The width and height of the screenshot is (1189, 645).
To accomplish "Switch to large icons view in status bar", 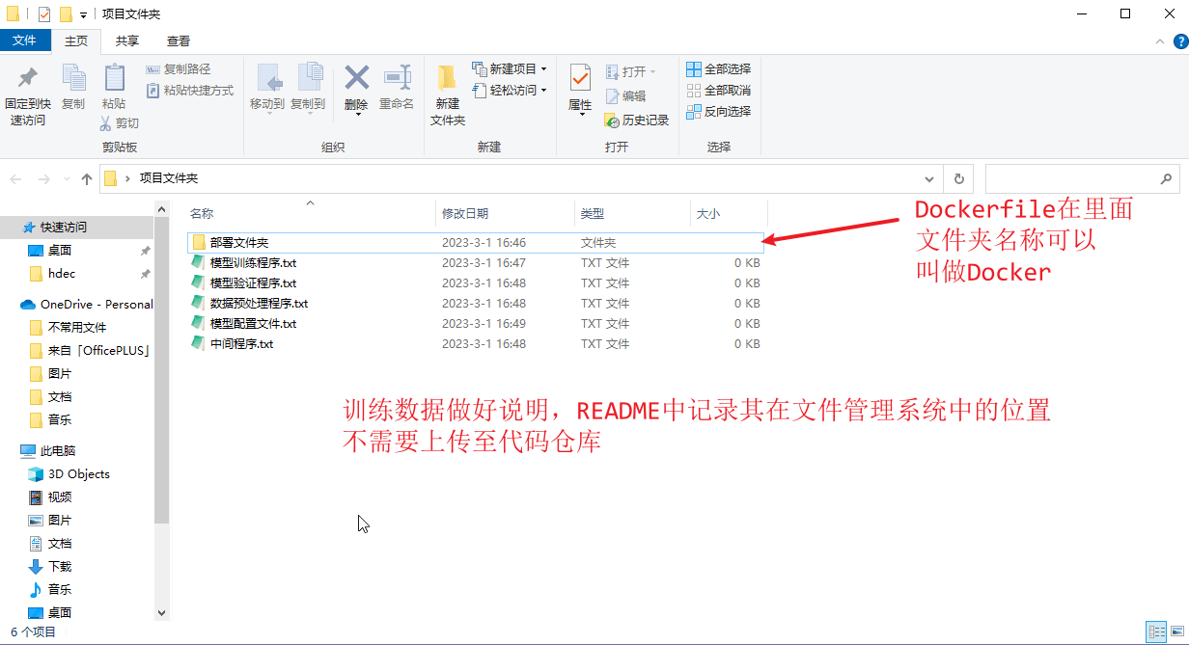I will click(1175, 632).
